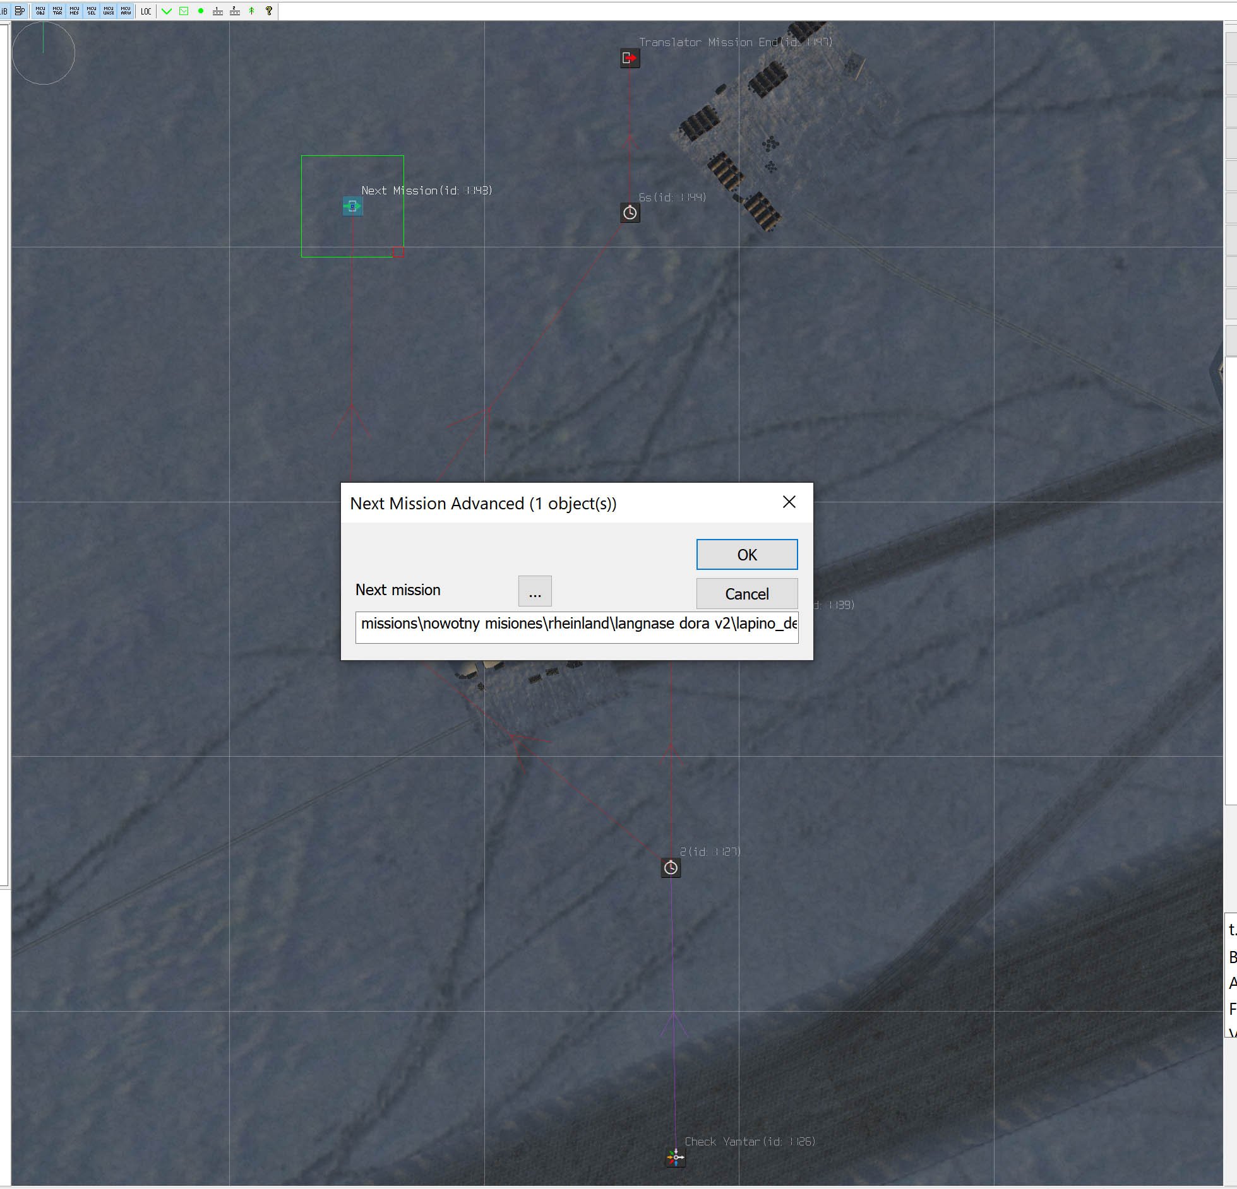Click the green checkmark toolbar icon

tap(167, 11)
